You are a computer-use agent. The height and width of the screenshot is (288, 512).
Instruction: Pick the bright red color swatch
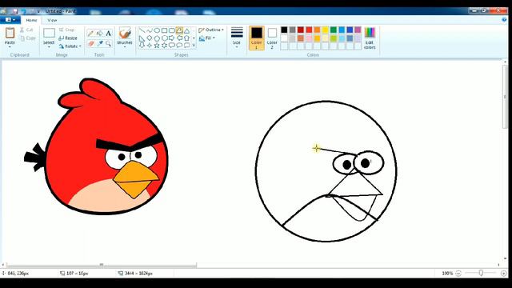point(309,30)
